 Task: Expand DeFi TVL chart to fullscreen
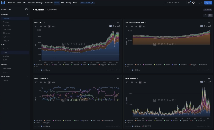tap(114, 22)
